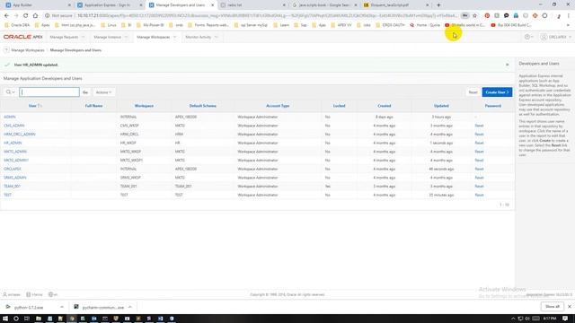Open the HR_ADMIN user
575x323 pixels.
coord(13,143)
